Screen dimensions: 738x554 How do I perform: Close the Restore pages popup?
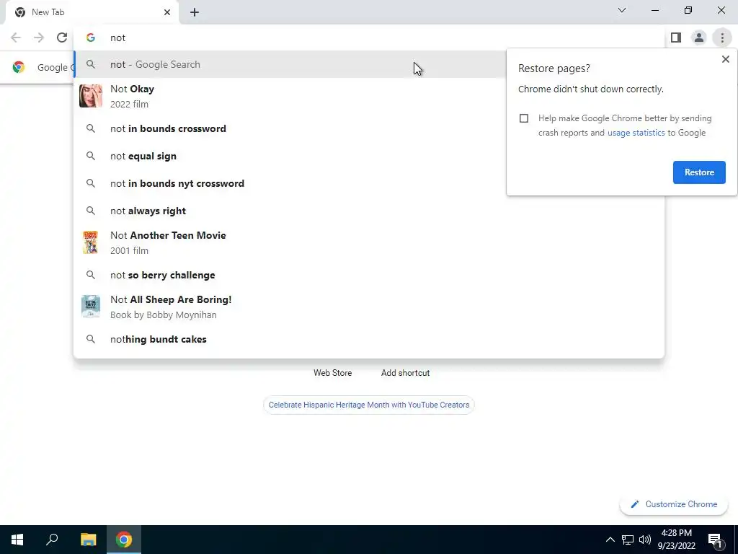click(x=725, y=59)
